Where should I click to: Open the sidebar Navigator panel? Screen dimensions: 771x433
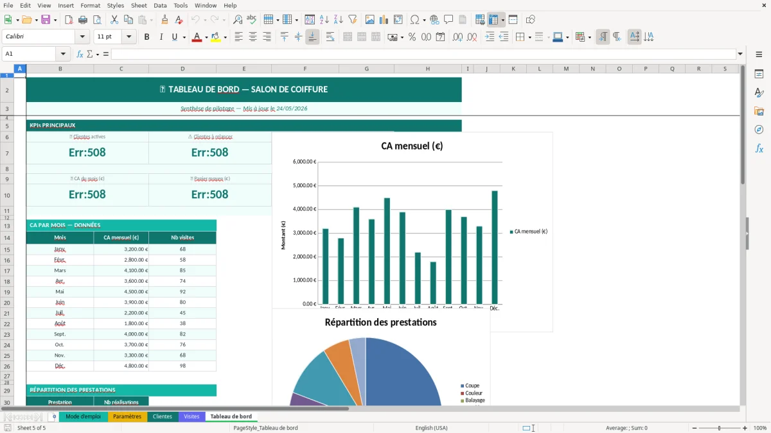(x=759, y=130)
